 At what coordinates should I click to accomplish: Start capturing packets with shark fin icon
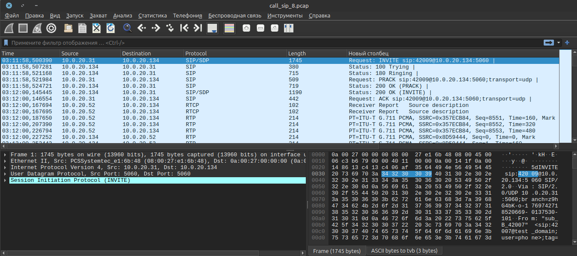coord(9,28)
